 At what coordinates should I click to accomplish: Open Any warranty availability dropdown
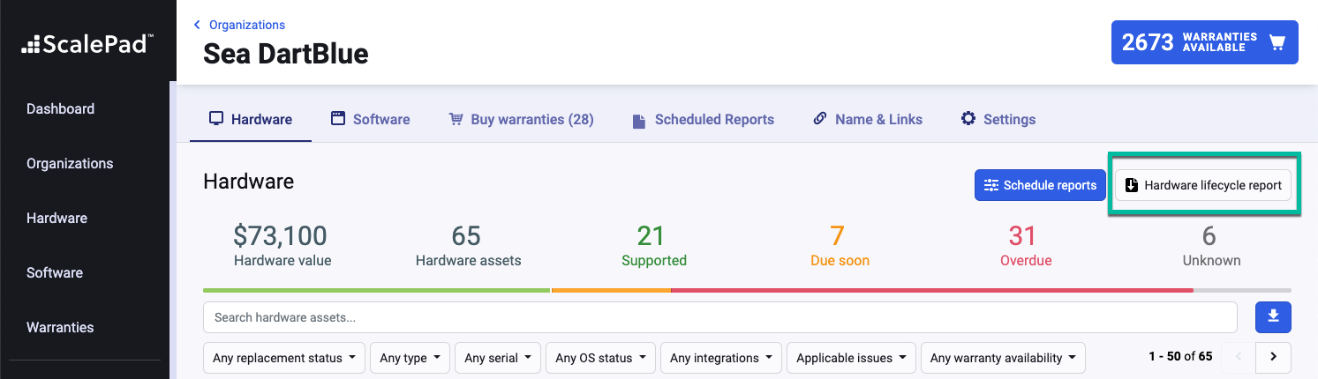coord(1003,358)
